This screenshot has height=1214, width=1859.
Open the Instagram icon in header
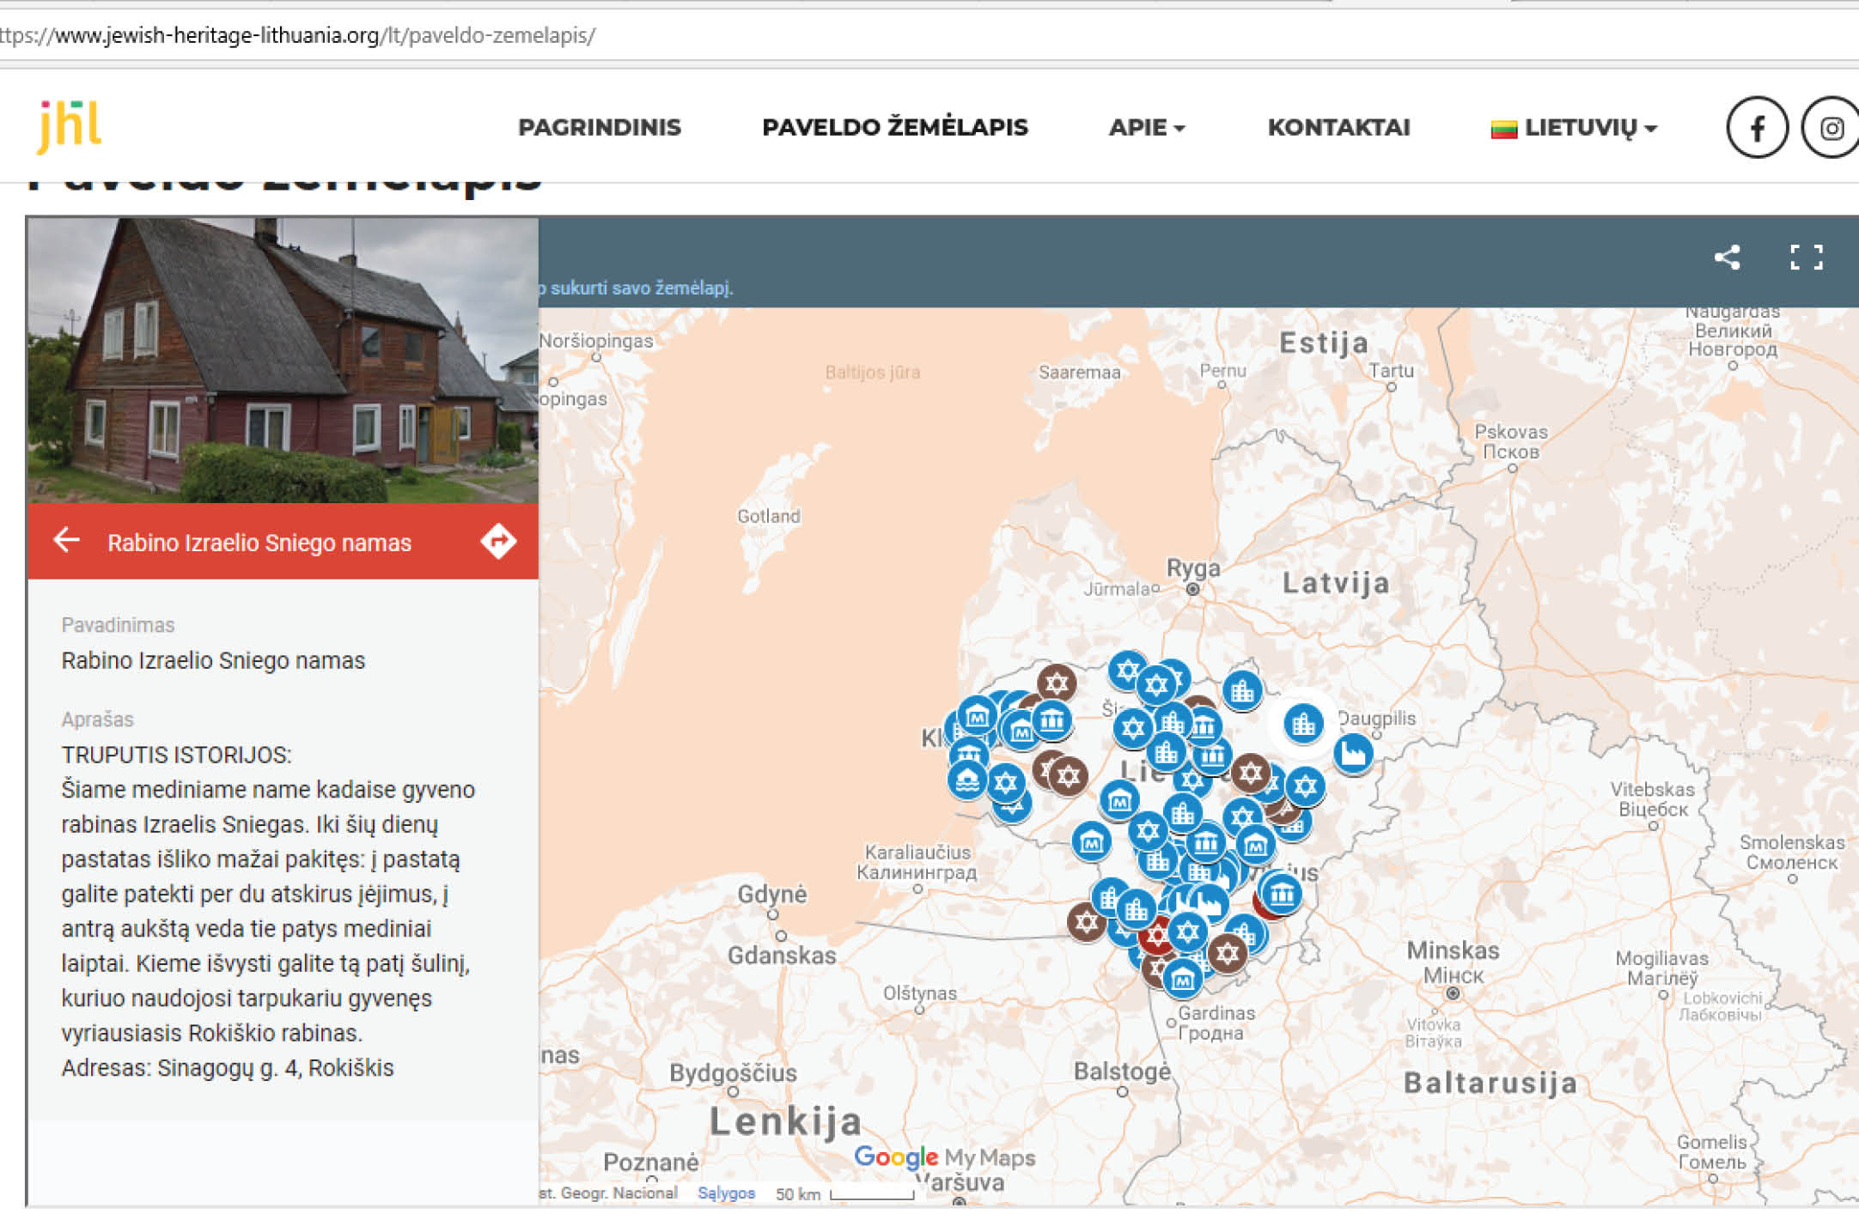coord(1831,128)
